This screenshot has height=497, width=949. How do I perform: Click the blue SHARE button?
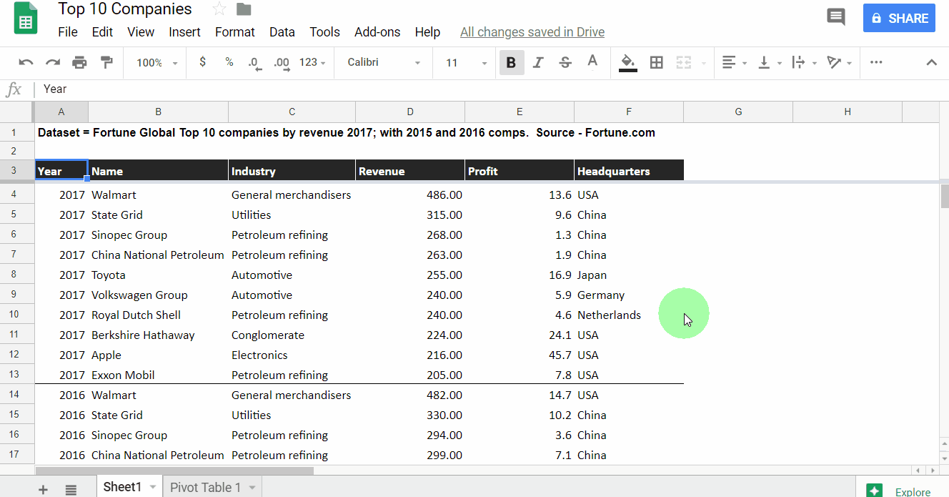[899, 18]
